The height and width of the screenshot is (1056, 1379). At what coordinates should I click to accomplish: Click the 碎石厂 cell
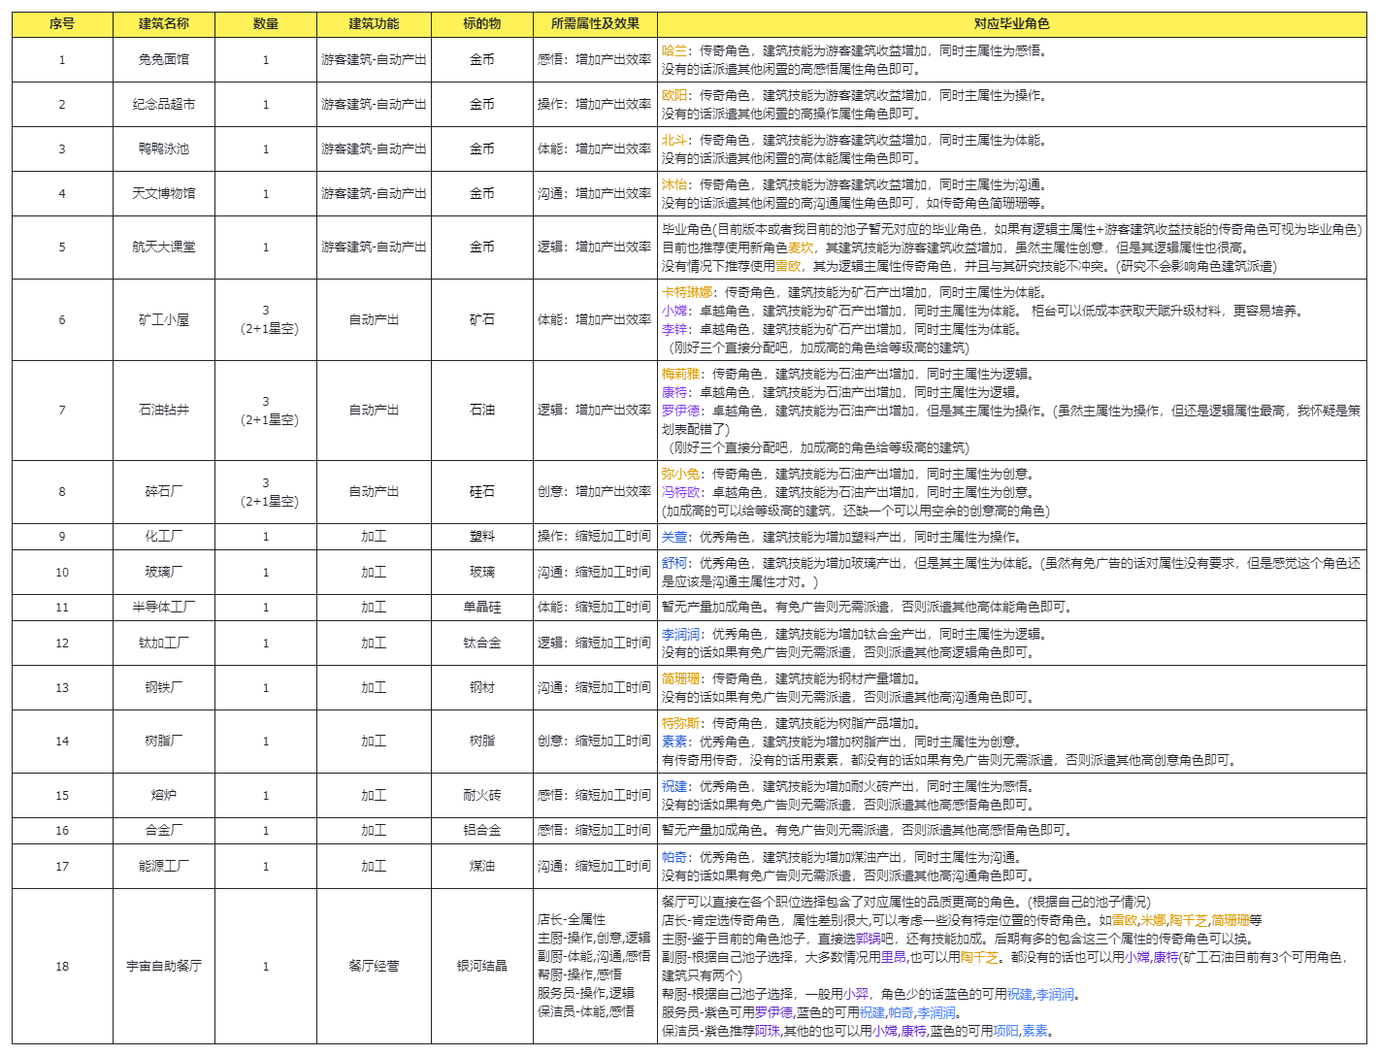pos(164,492)
